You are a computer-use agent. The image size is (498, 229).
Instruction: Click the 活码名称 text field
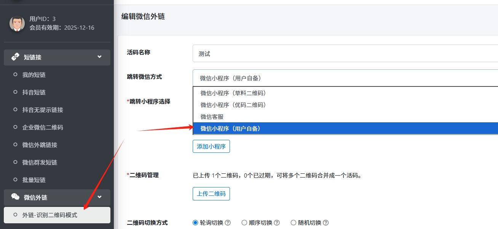[345, 54]
